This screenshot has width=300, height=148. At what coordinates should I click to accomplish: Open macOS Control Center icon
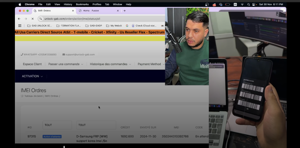(x=254, y=4)
